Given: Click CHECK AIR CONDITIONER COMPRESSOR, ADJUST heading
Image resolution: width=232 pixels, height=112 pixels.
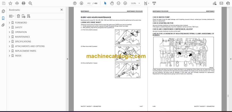Looking at the screenshot, I should pyautogui.click(x=173, y=29).
